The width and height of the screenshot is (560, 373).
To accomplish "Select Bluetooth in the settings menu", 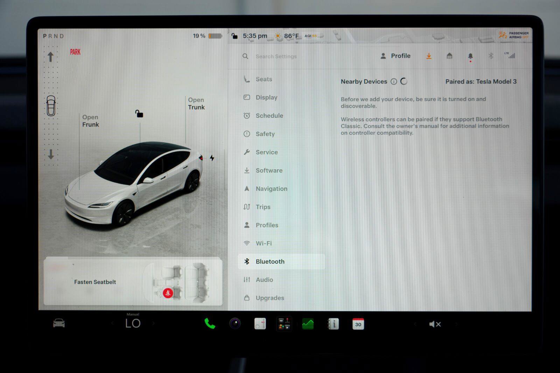I will (x=281, y=261).
